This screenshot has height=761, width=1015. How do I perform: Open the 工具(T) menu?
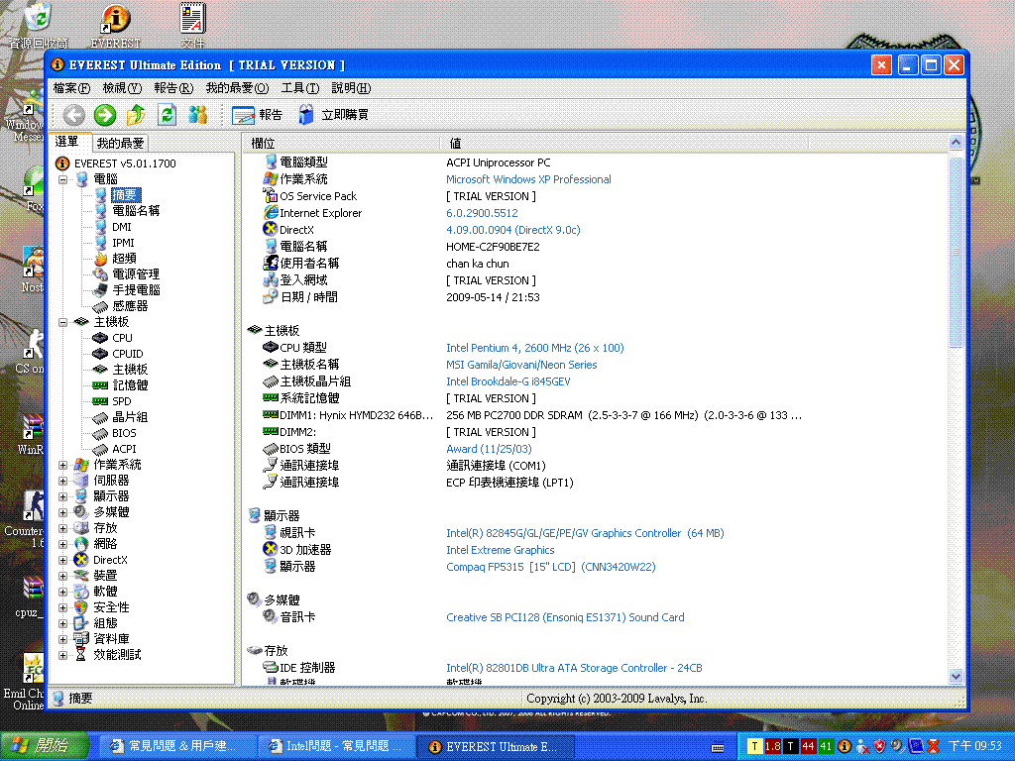[x=299, y=88]
